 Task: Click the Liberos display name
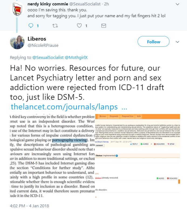[x=37, y=39]
